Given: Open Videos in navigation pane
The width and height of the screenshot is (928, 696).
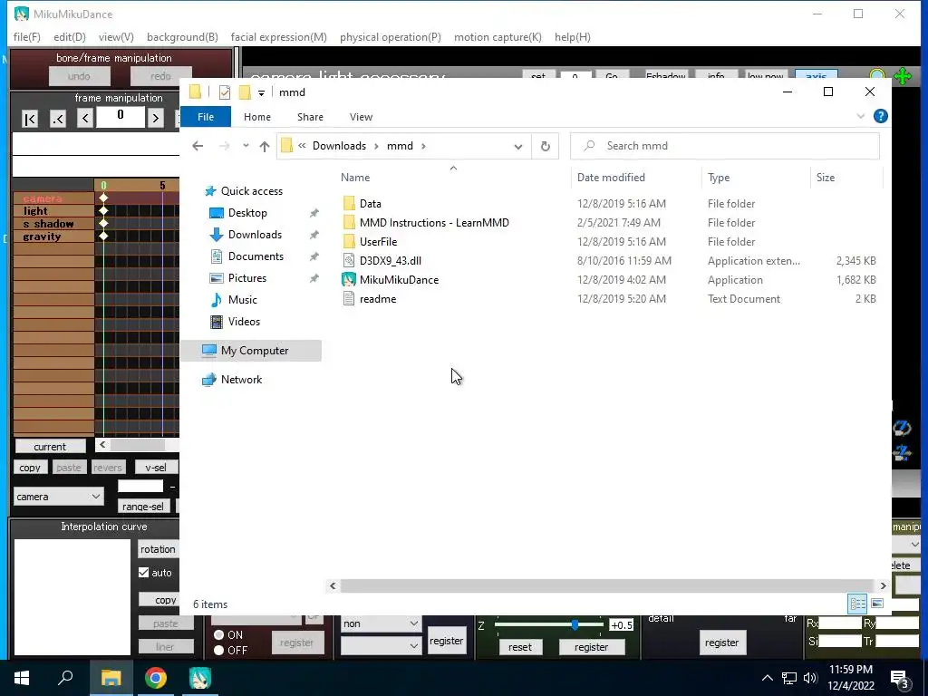Looking at the screenshot, I should [x=244, y=322].
